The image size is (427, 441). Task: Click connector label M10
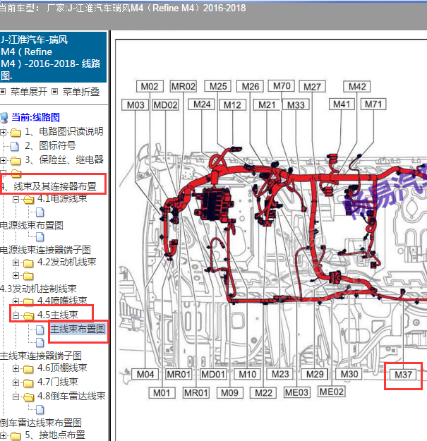(x=248, y=375)
